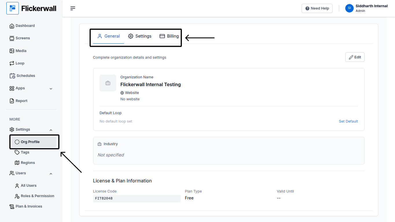This screenshot has height=222, width=395.
Task: Click the Org Profile dashed circle icon
Action: [x=17, y=142]
